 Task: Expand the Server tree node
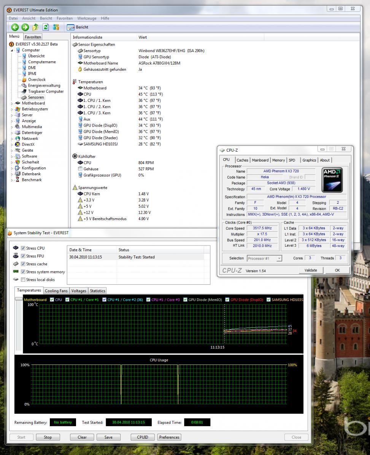[12, 115]
